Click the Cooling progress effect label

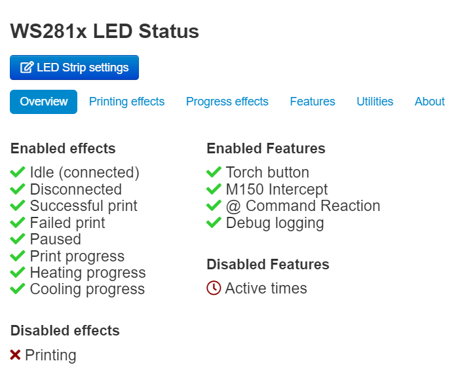(87, 289)
